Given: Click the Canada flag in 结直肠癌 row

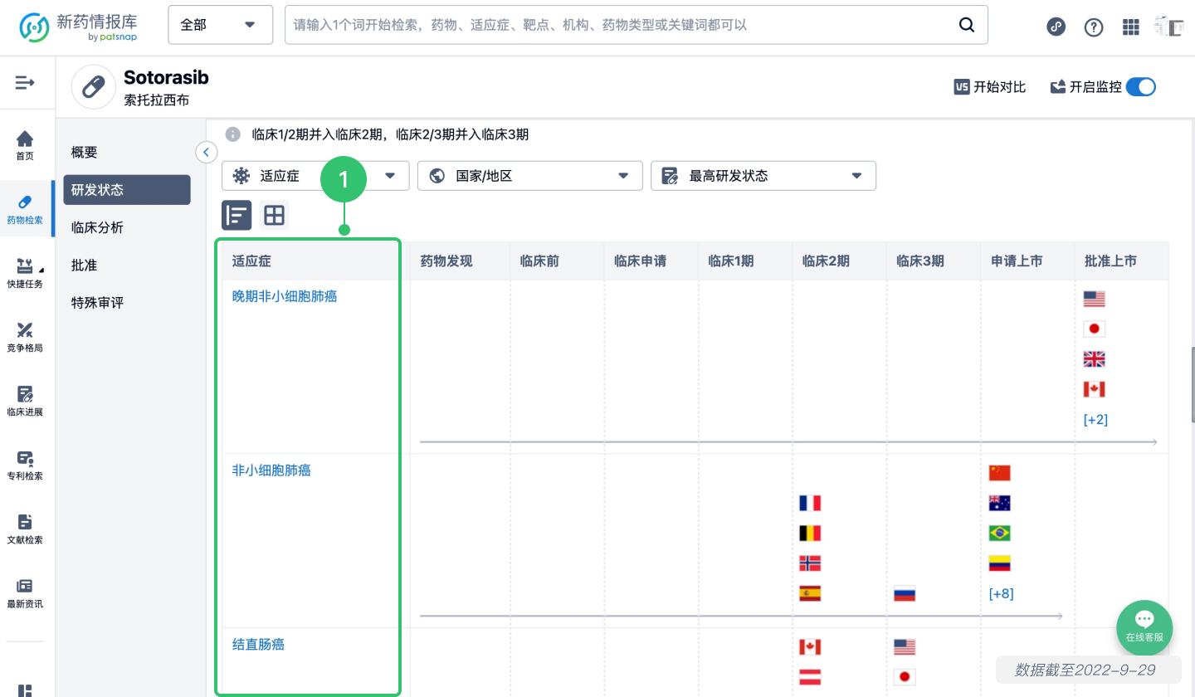Looking at the screenshot, I should pyautogui.click(x=810, y=646).
